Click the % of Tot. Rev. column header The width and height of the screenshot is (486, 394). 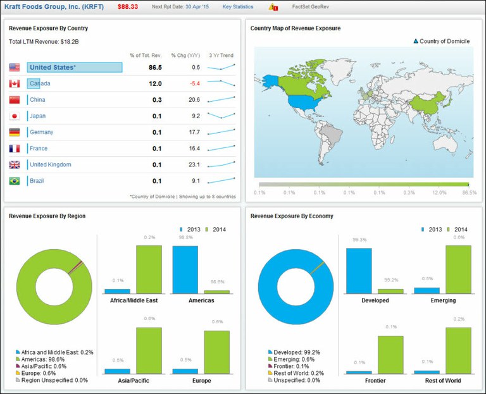(146, 56)
